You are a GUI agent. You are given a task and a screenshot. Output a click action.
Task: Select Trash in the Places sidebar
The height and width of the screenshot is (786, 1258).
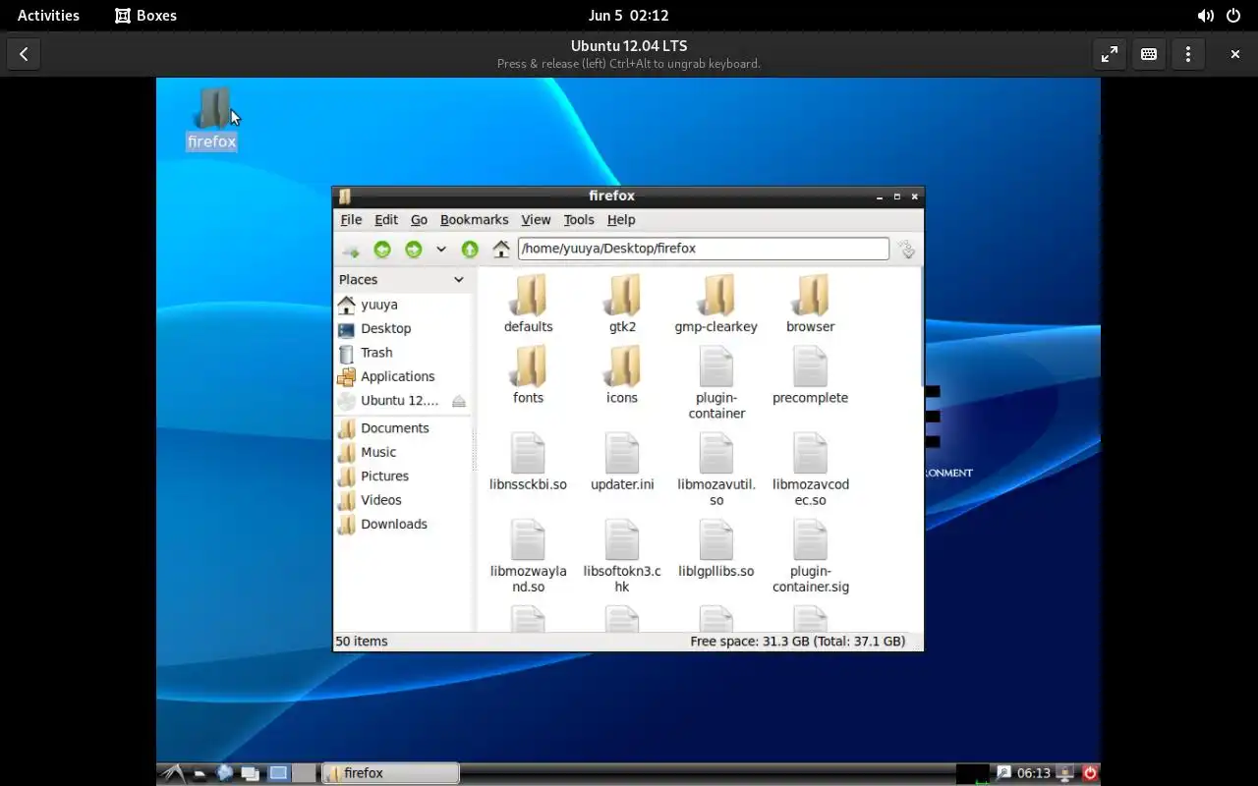403,353
